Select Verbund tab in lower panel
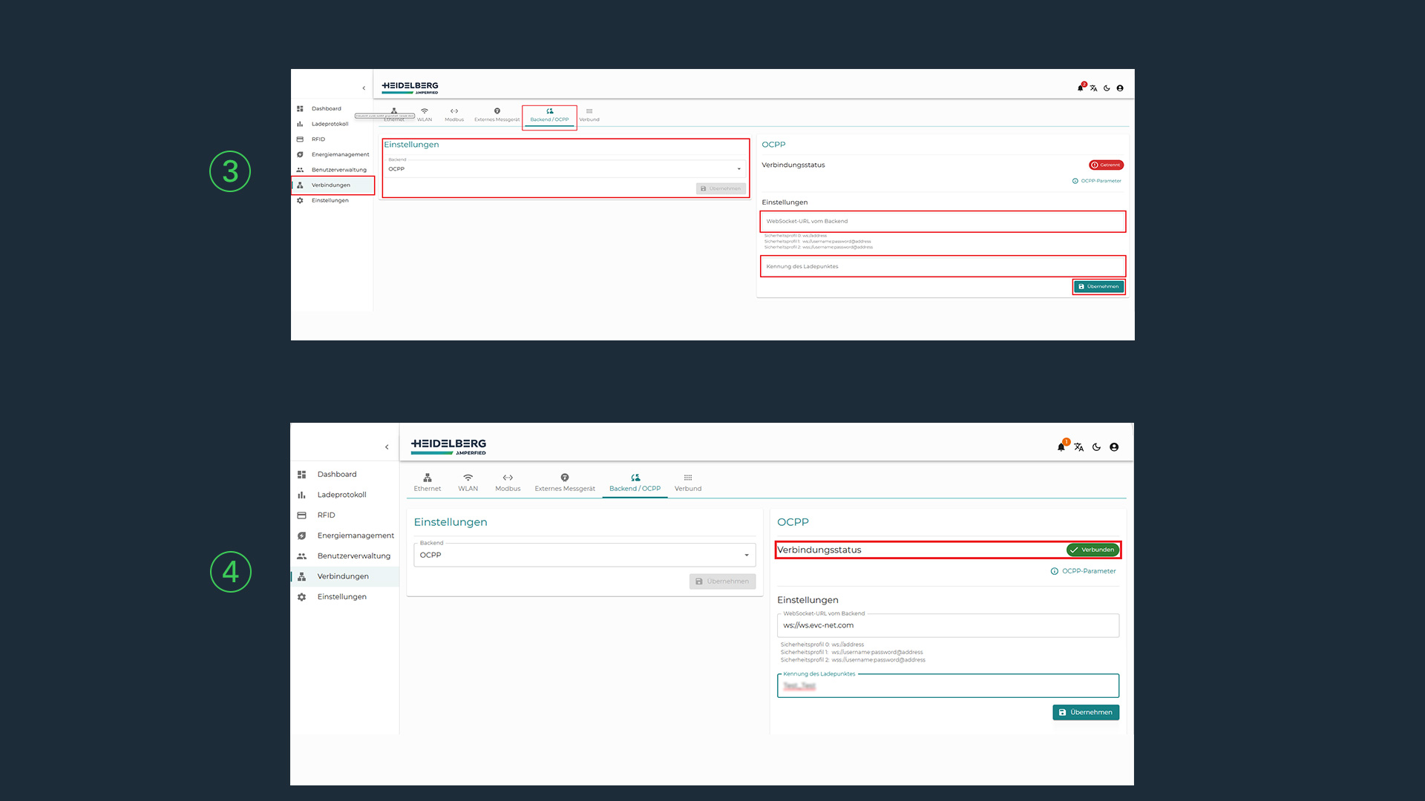The height and width of the screenshot is (801, 1425). (x=688, y=483)
